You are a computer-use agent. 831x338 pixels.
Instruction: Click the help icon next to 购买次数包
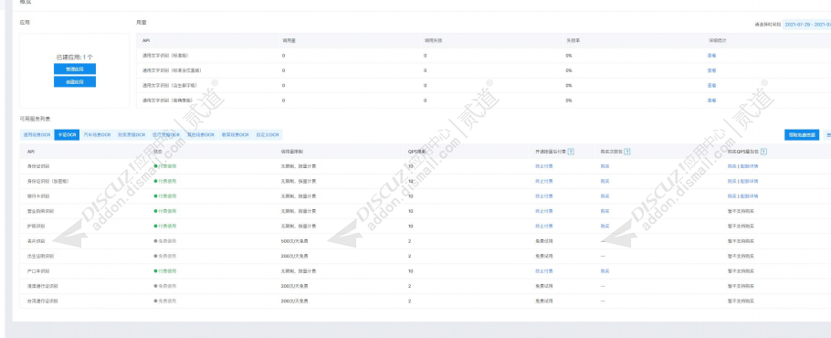pyautogui.click(x=627, y=152)
